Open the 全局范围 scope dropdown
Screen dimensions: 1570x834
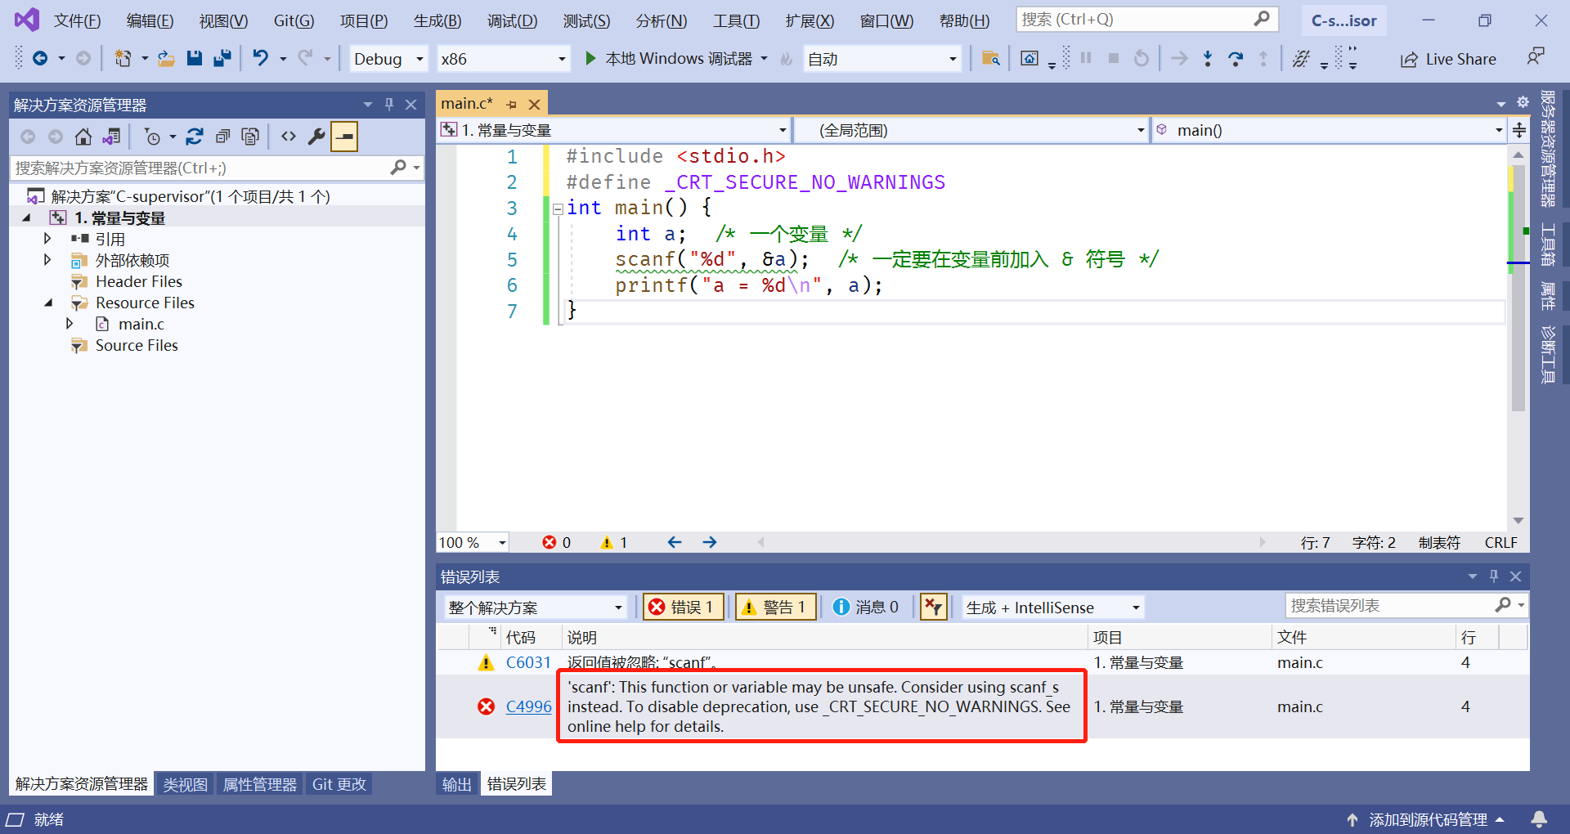pyautogui.click(x=971, y=130)
